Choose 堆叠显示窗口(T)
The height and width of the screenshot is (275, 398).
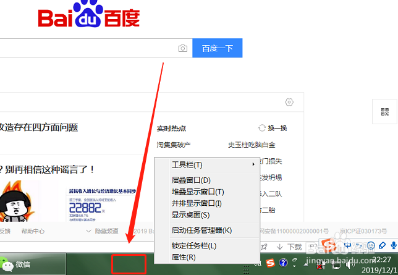click(x=207, y=192)
